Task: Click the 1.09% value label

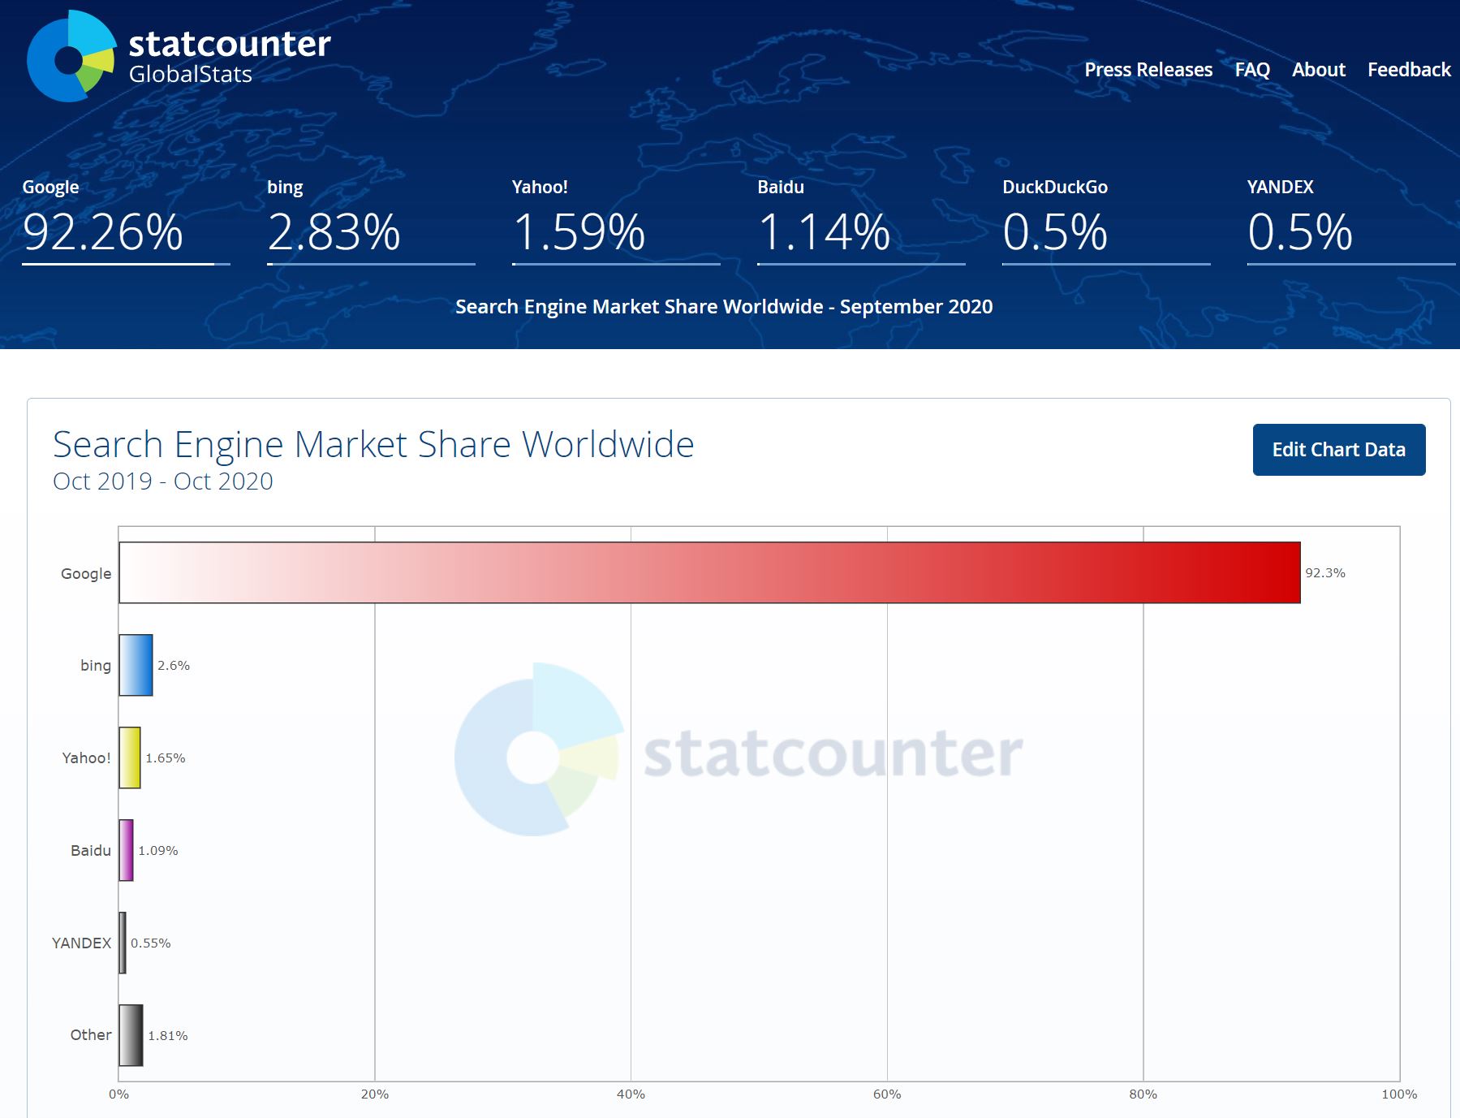Action: (x=158, y=850)
